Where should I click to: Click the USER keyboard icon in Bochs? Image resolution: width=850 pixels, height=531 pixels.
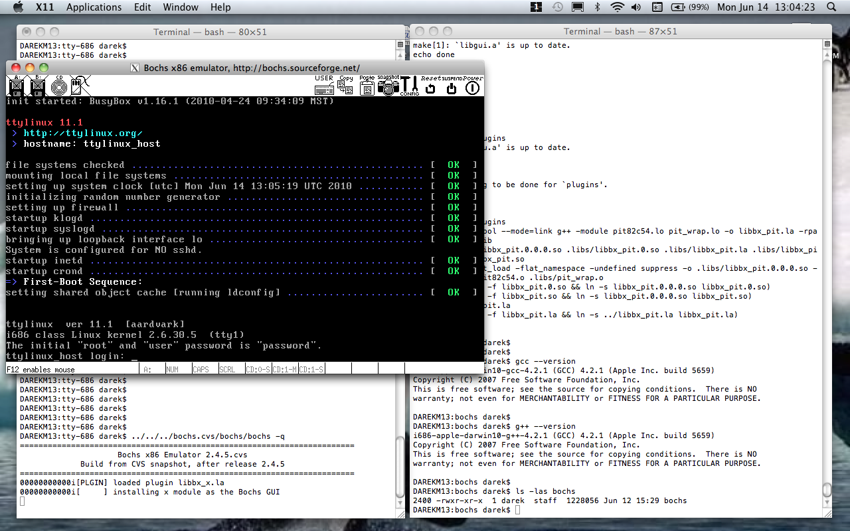click(324, 85)
